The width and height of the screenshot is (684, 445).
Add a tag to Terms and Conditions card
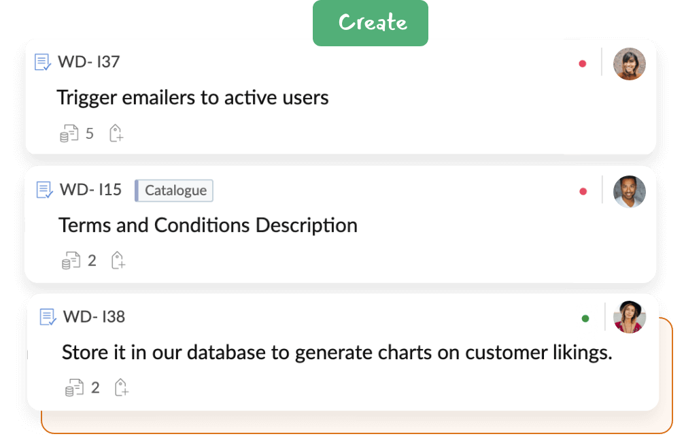(x=118, y=261)
